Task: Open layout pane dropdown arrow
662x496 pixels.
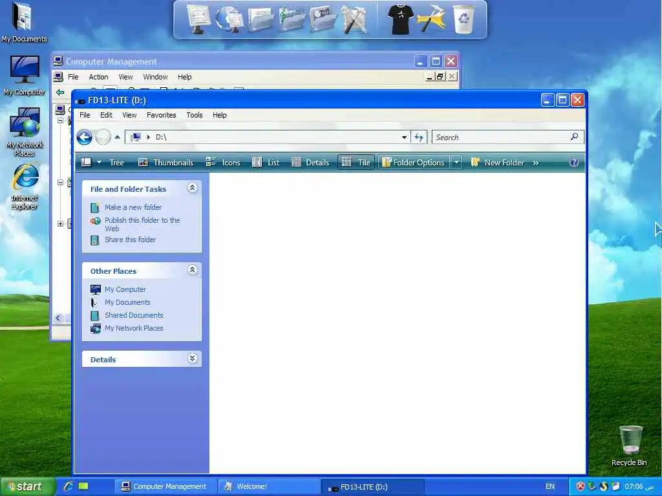Action: coord(99,162)
